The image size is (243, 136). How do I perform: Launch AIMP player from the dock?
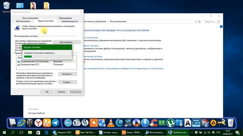pos(213,123)
